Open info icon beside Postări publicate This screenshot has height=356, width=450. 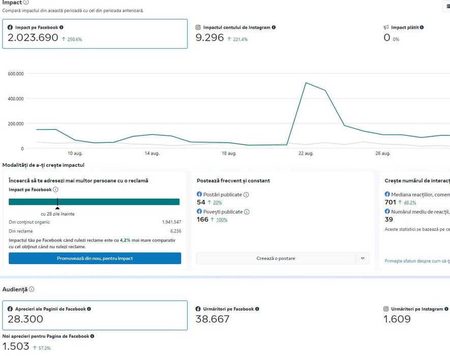point(246,195)
